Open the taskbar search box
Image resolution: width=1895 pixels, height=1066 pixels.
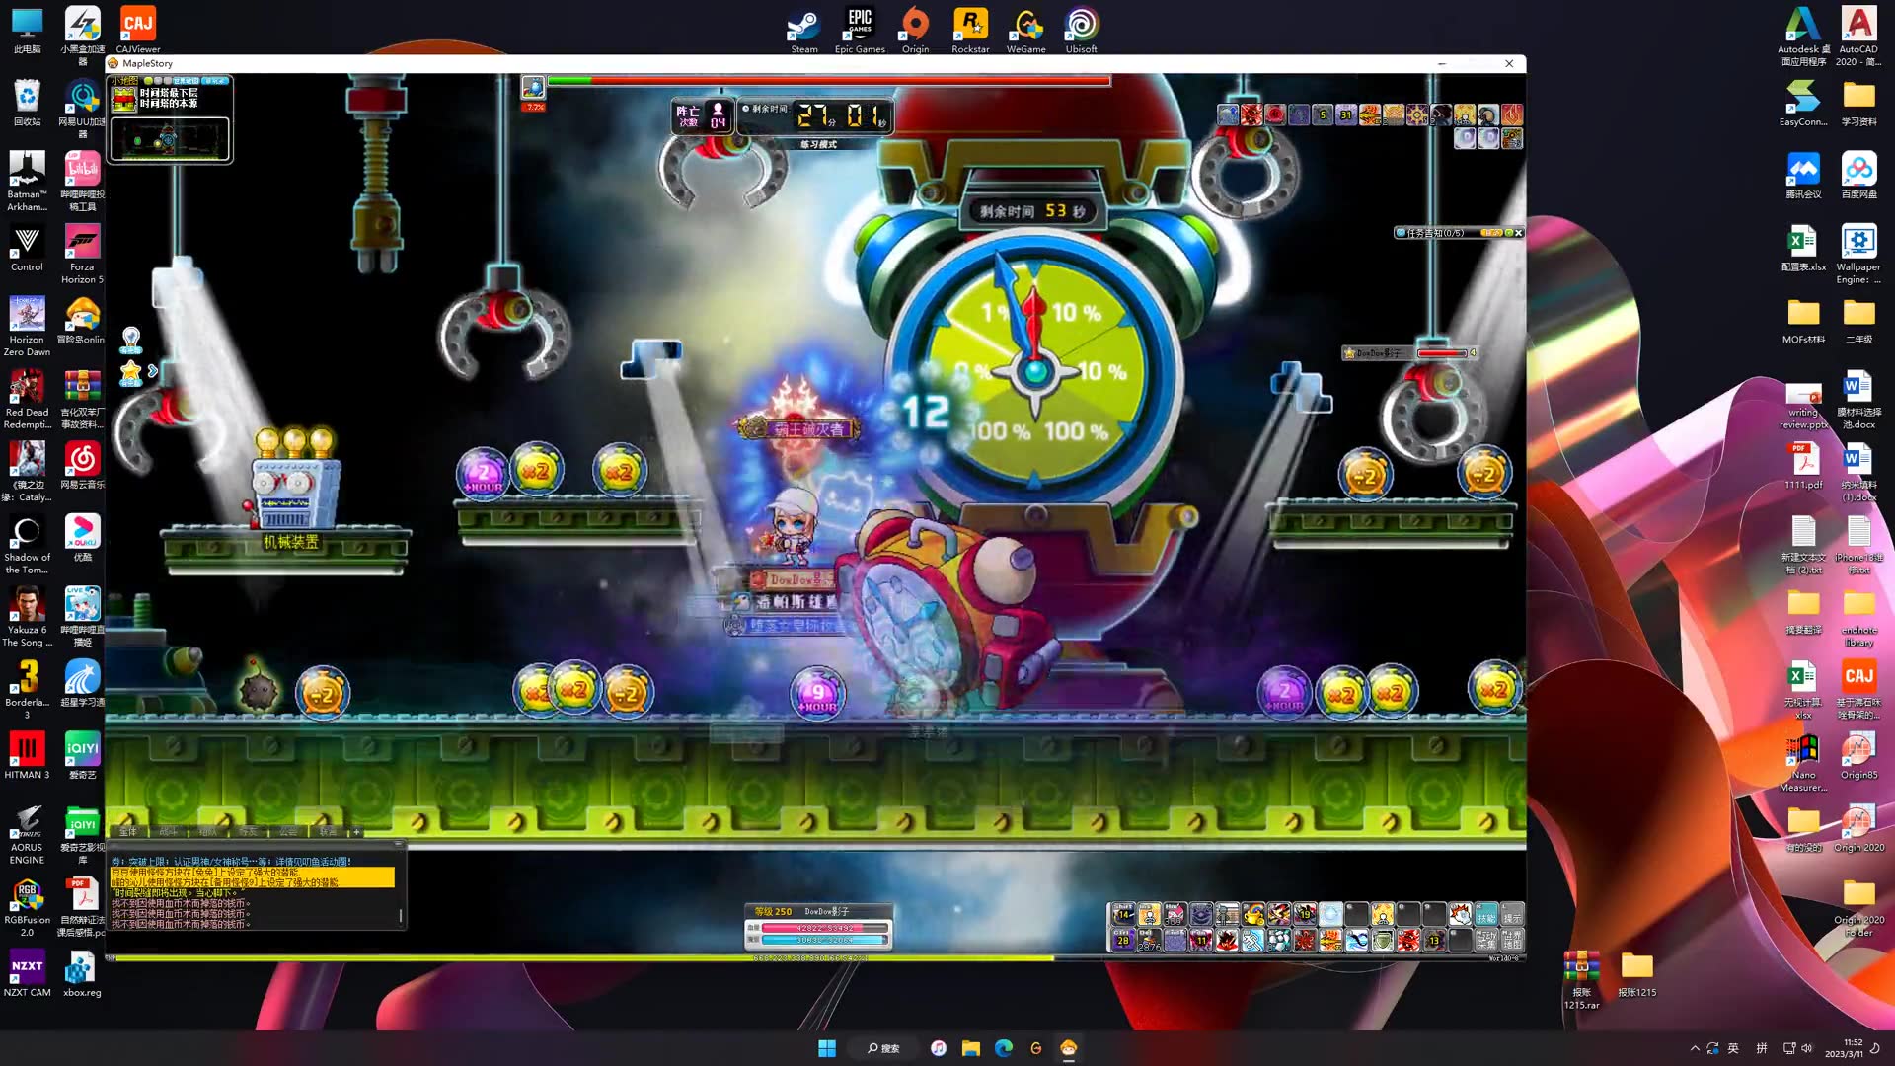tap(883, 1047)
